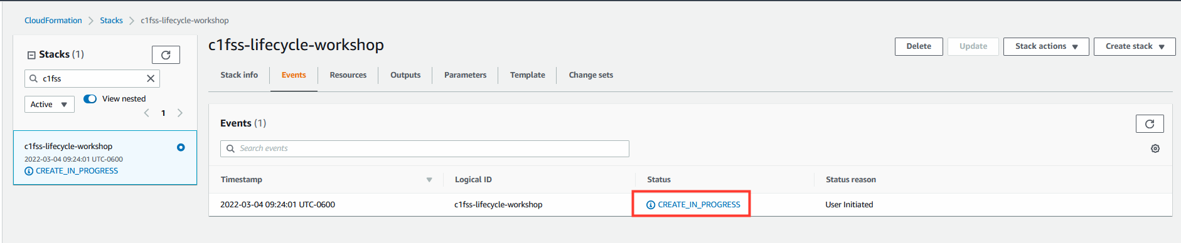Click the event status info icon

[651, 205]
